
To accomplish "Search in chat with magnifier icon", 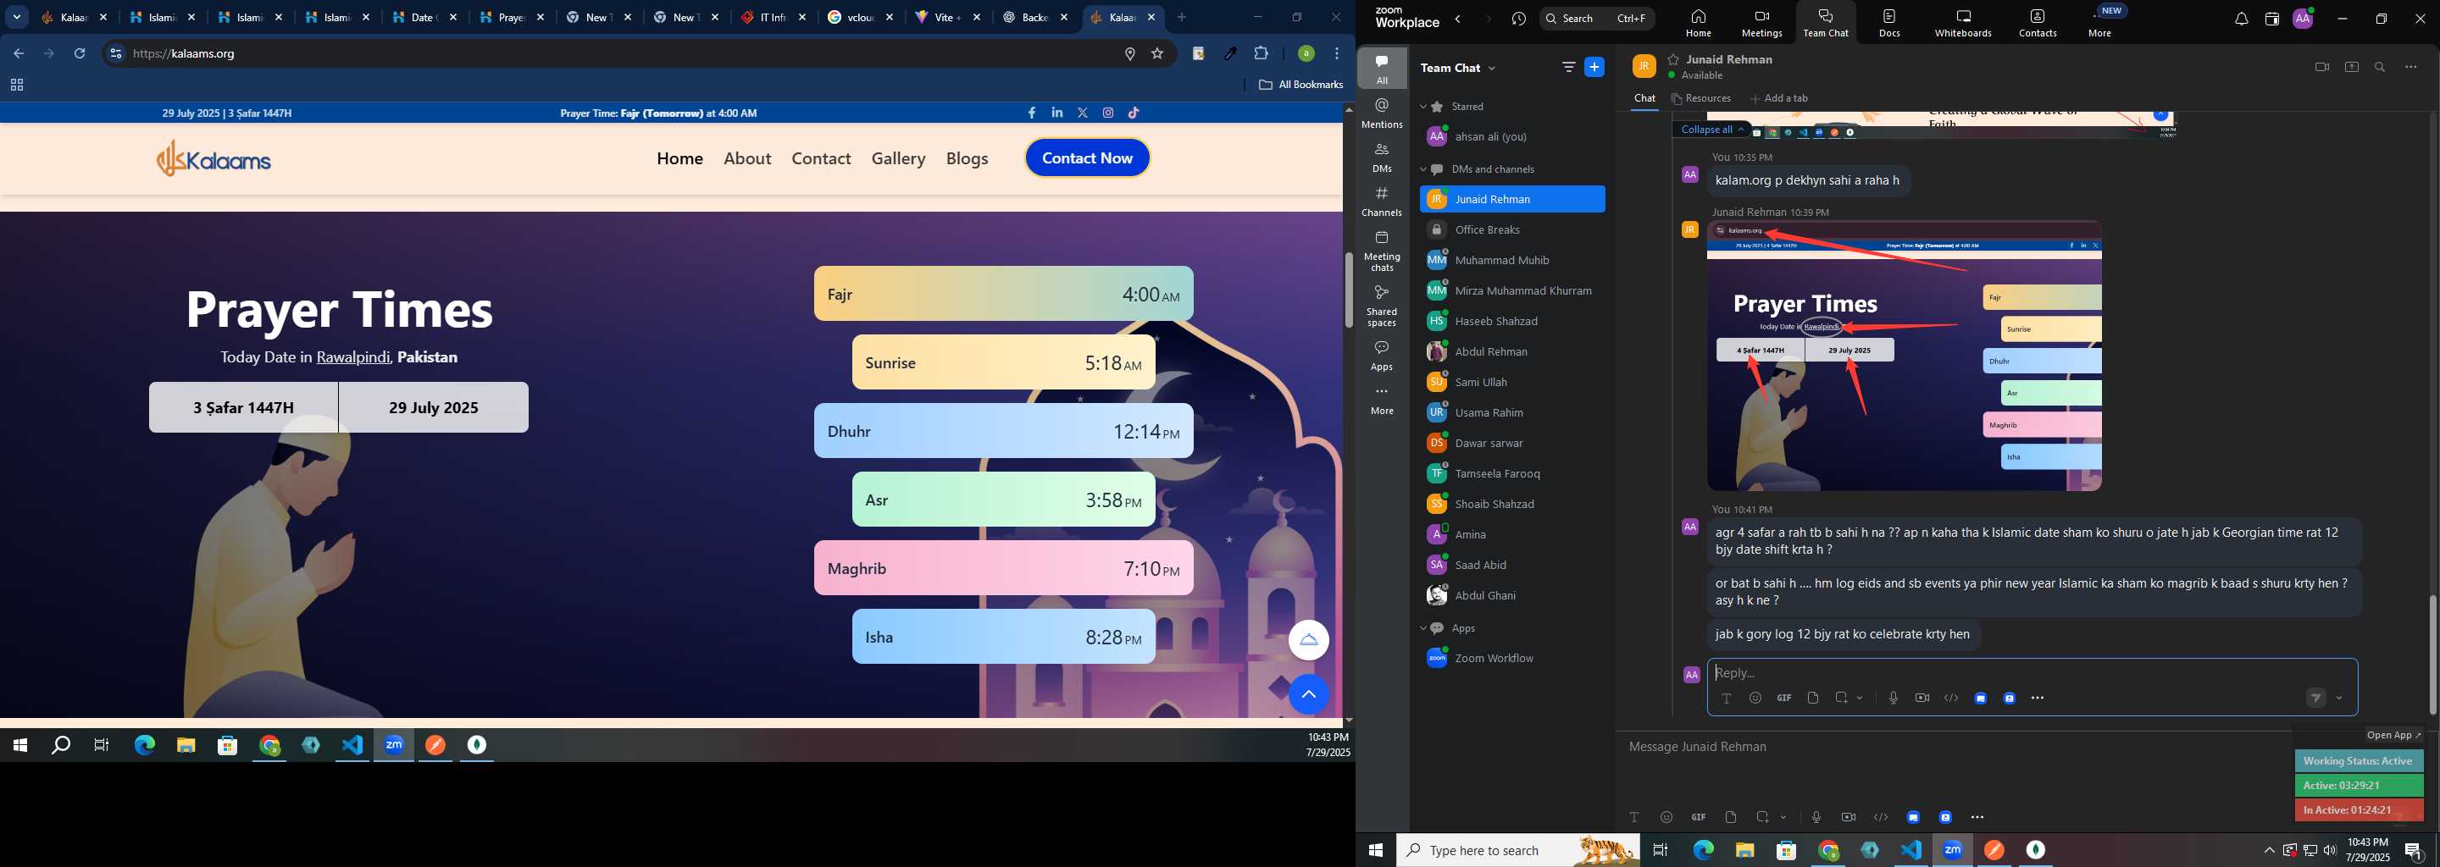I will [x=2381, y=67].
